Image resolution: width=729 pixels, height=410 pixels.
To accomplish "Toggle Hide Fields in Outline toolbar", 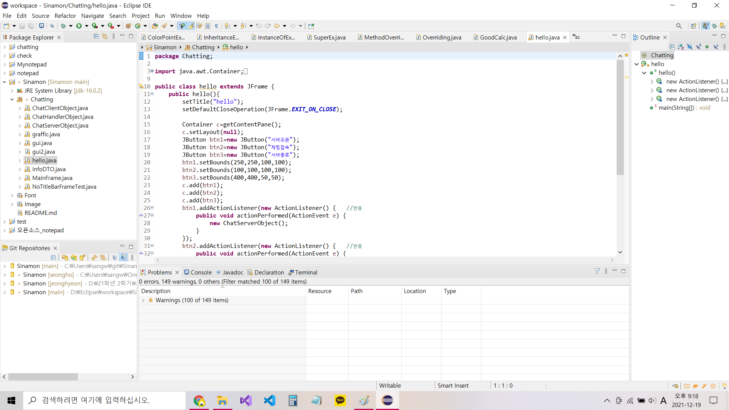I will tap(690, 47).
